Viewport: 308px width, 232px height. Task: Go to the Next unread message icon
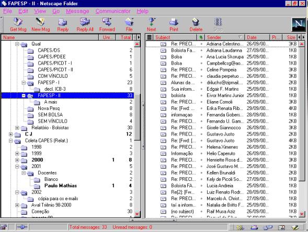tap(152, 25)
